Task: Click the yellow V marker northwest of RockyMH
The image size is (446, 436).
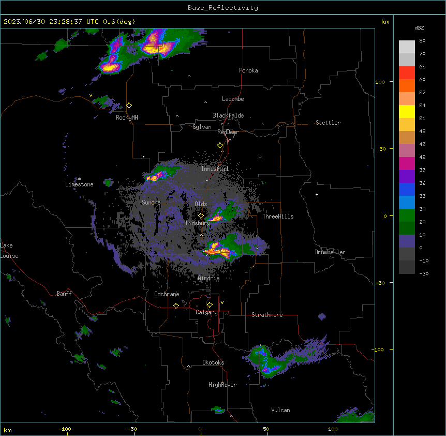Action: pos(91,95)
